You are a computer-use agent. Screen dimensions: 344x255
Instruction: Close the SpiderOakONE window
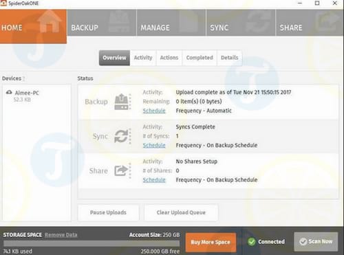click(335, 3)
